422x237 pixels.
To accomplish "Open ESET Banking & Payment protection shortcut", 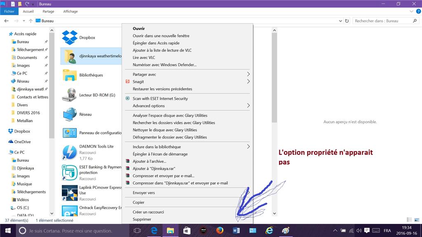I will tap(69, 172).
